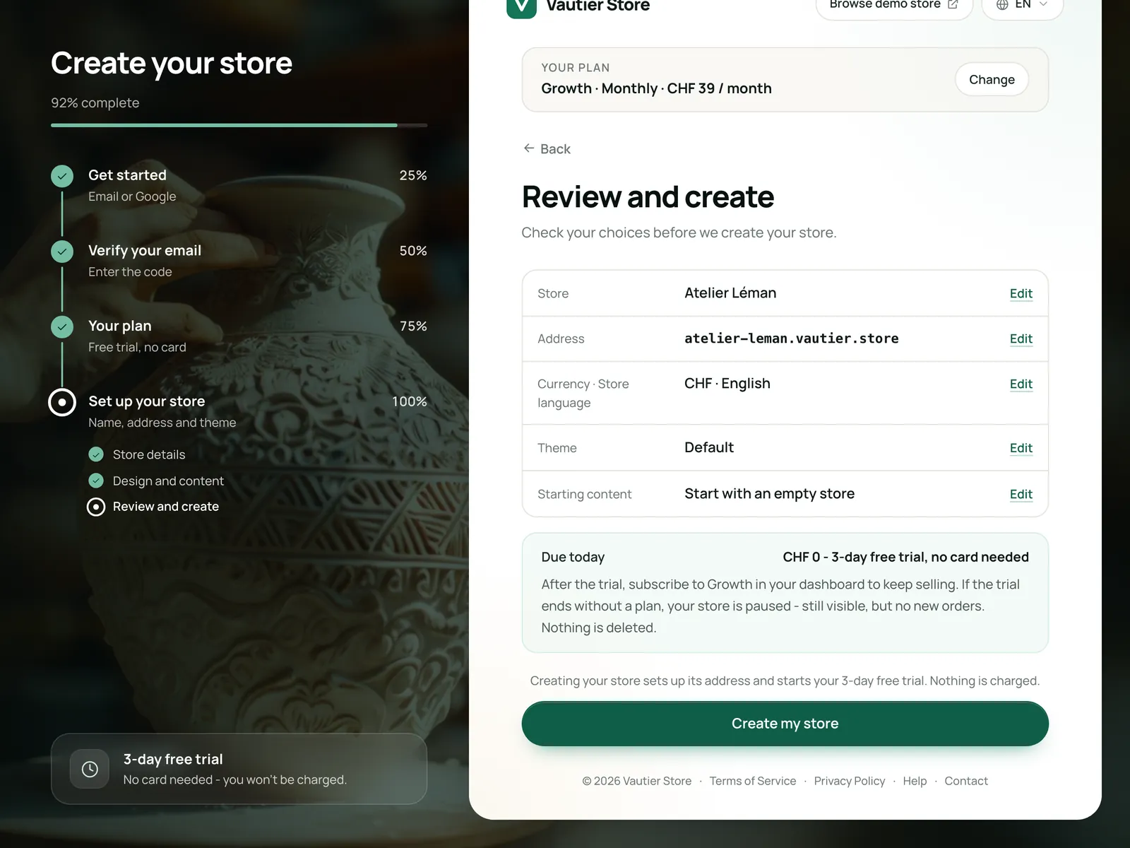1130x848 pixels.
Task: Click the 3-day free trial card
Action: pyautogui.click(x=239, y=769)
